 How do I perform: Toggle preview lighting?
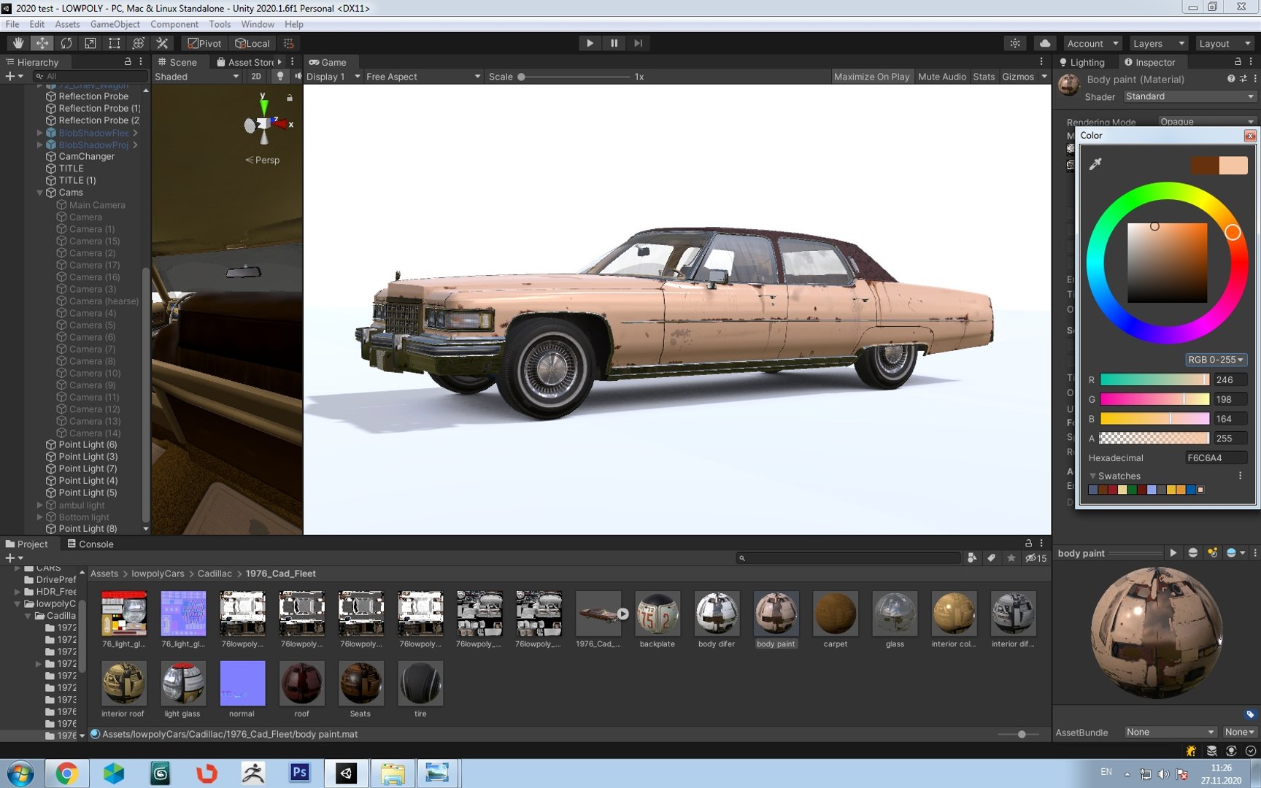1212,553
